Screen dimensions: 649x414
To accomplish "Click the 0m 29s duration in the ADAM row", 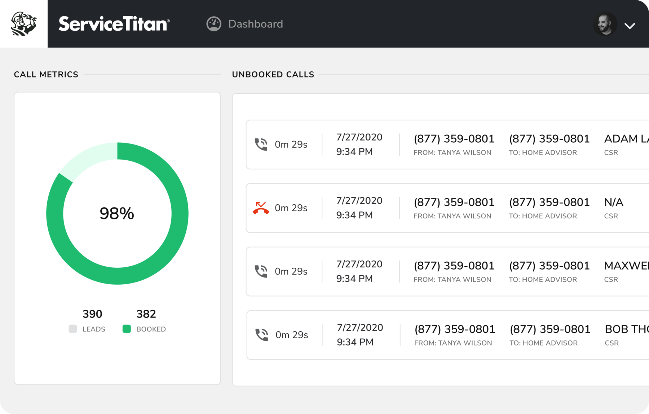I will 291,144.
